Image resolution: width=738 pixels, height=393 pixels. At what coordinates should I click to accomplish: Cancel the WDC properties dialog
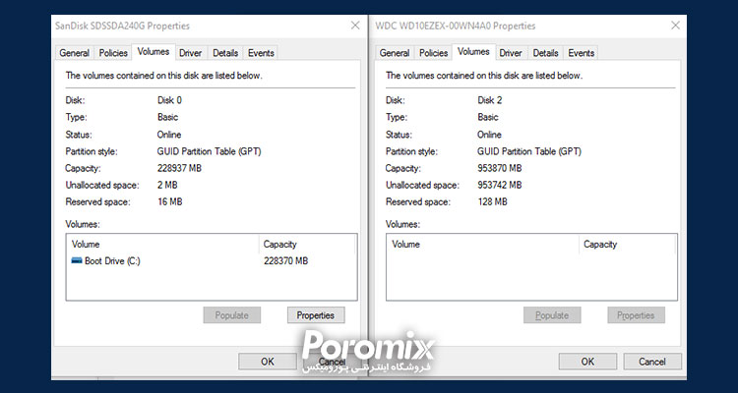pyautogui.click(x=651, y=362)
